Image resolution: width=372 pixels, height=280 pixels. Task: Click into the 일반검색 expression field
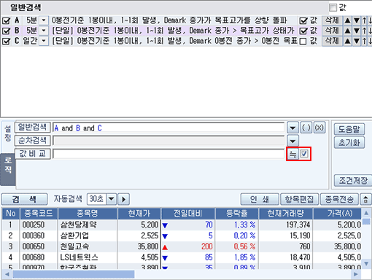(168, 128)
